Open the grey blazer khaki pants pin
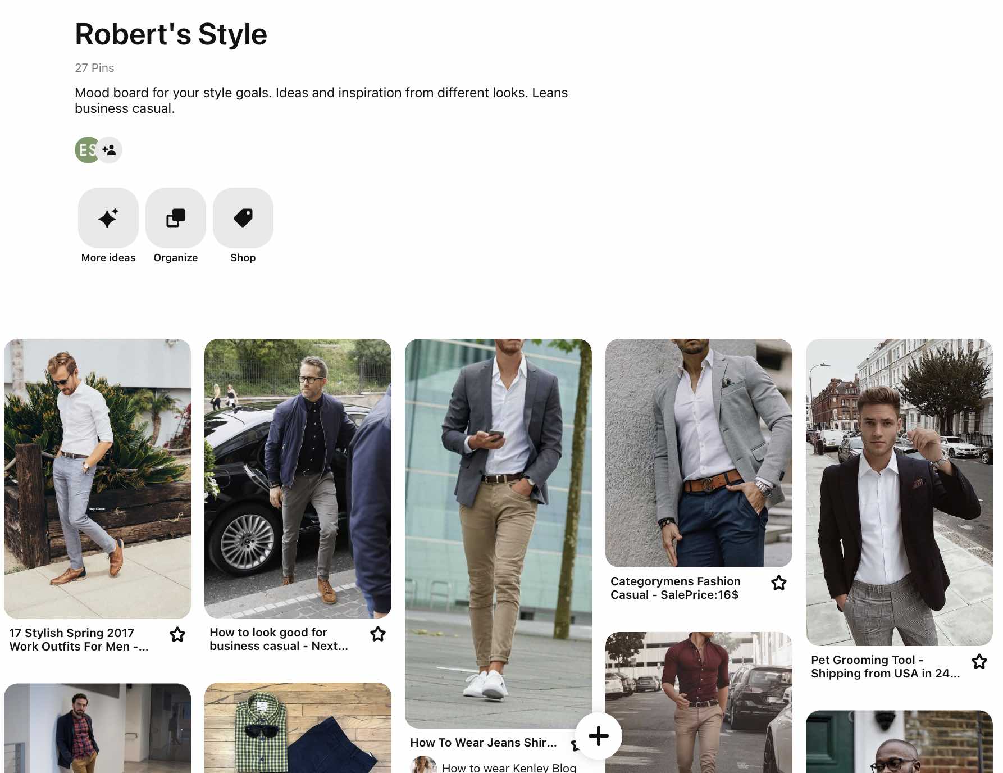Screen dimensions: 1003x773 tap(498, 533)
